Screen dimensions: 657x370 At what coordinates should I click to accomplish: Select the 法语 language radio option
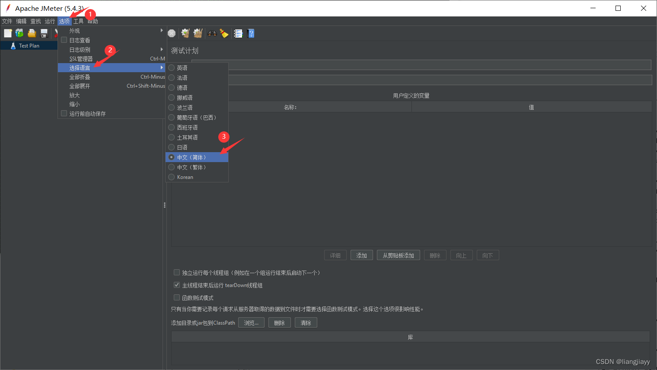tap(197, 78)
